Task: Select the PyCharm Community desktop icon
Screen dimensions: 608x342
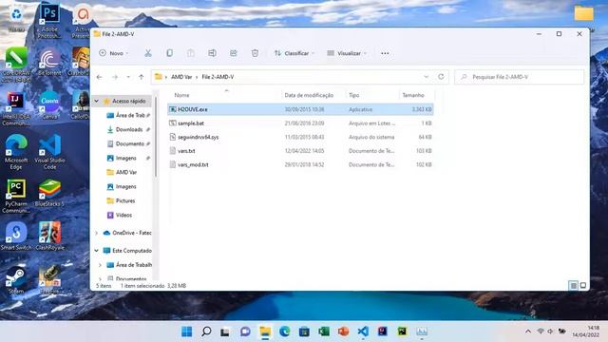Action: coord(16,196)
